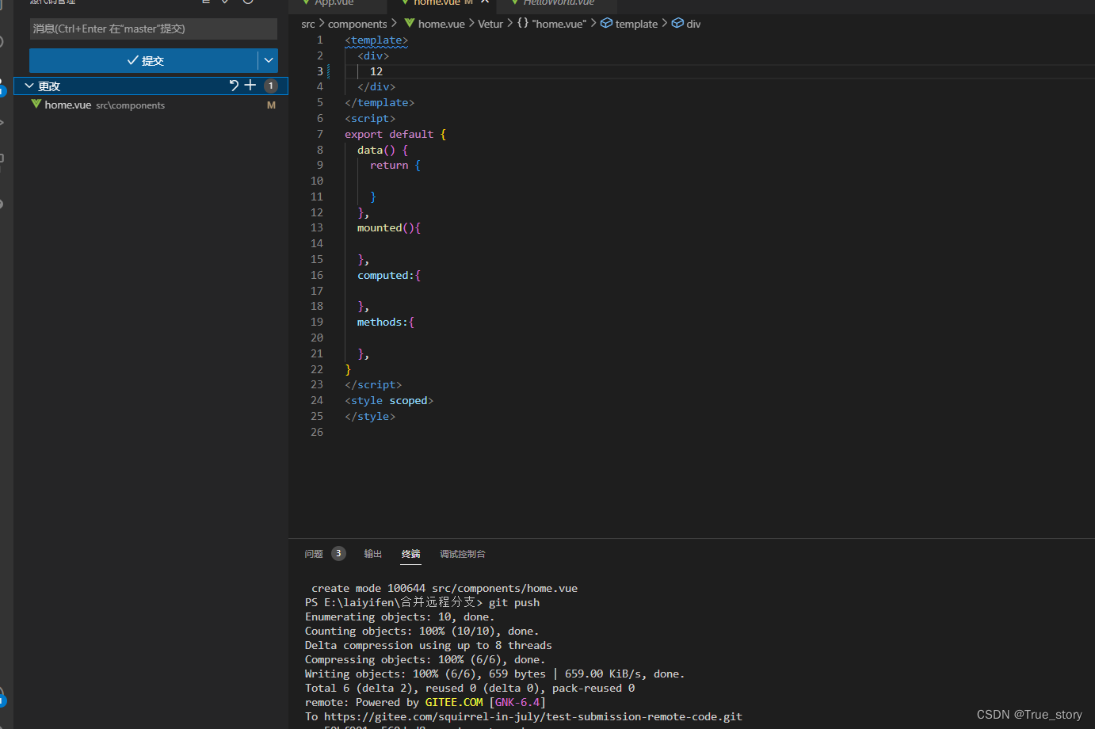Open src breadcrumb segment

(308, 24)
